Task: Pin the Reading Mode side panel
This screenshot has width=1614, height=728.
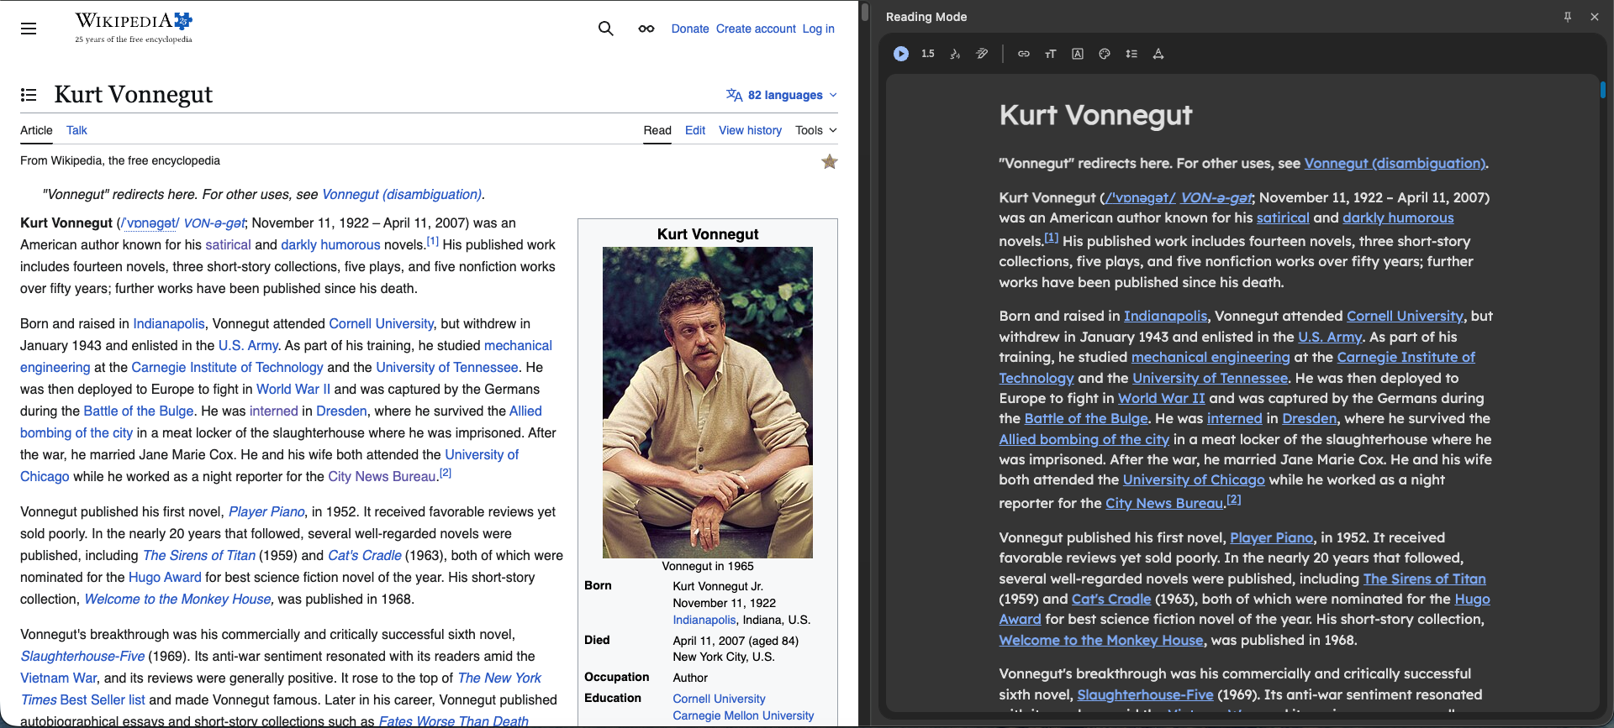Action: [x=1568, y=17]
